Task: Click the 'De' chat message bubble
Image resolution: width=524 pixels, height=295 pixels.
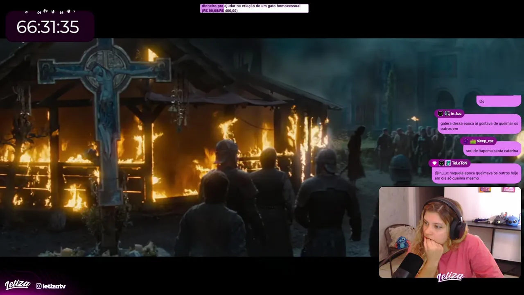Action: 499,101
